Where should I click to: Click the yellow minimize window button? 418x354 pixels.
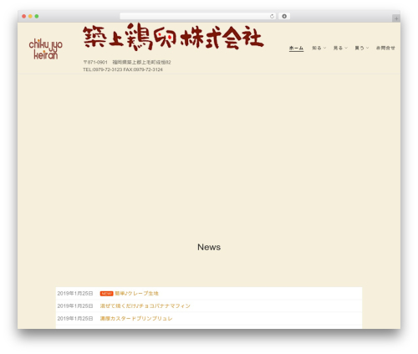click(30, 17)
